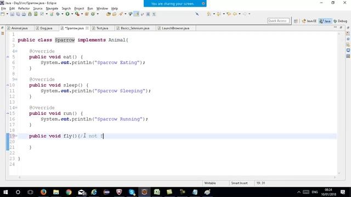Open the Run history dropdown arrow

pos(72,14)
